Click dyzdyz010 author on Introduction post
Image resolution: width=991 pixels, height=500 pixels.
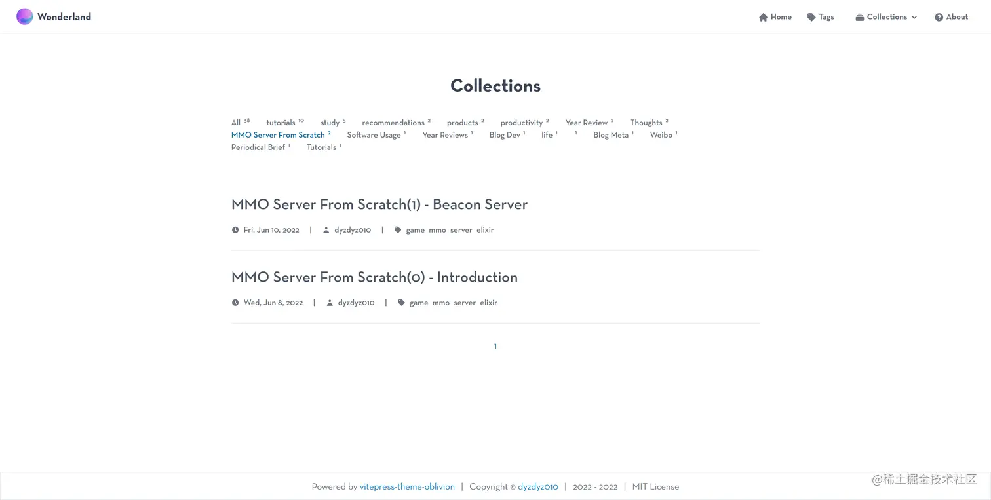[x=356, y=303]
